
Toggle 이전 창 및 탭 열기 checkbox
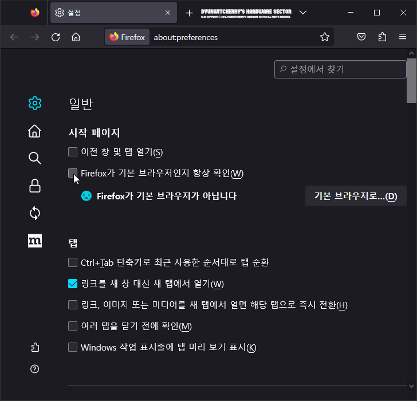[73, 152]
